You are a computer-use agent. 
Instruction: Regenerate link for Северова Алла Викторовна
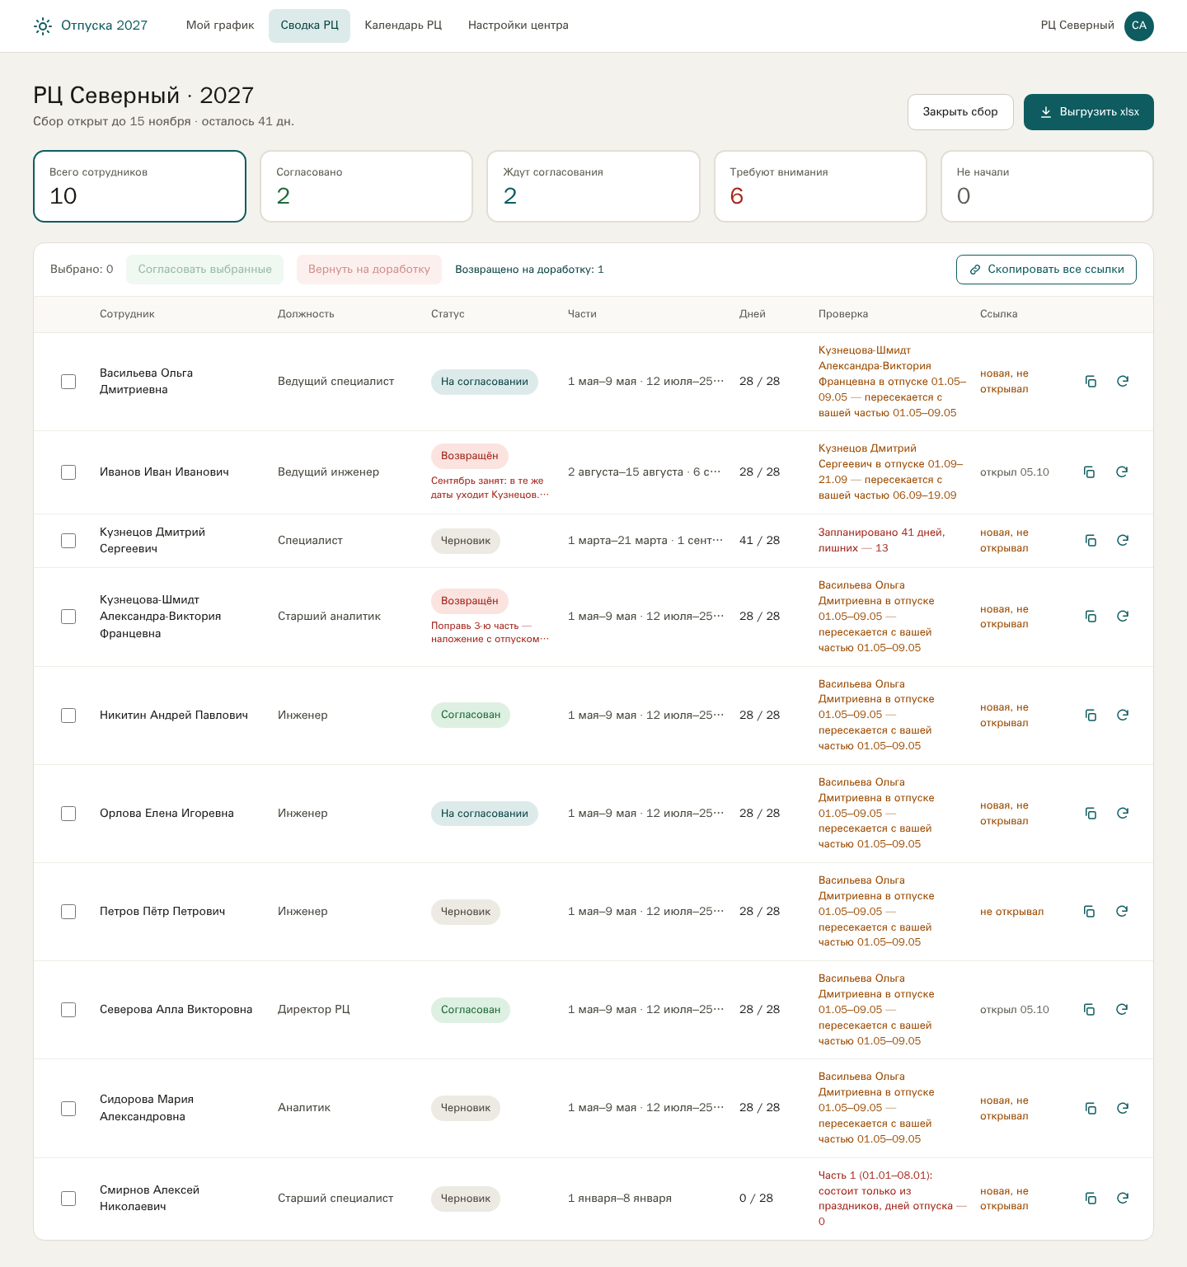pos(1121,1010)
